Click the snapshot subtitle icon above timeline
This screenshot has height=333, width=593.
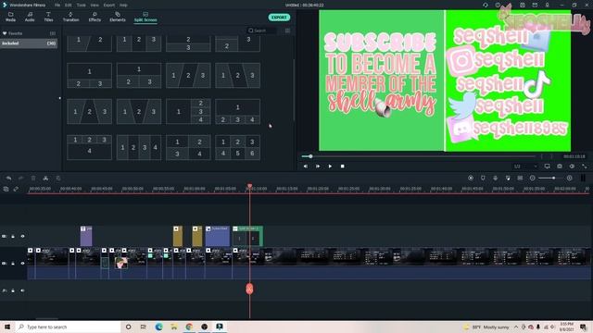coord(520,178)
